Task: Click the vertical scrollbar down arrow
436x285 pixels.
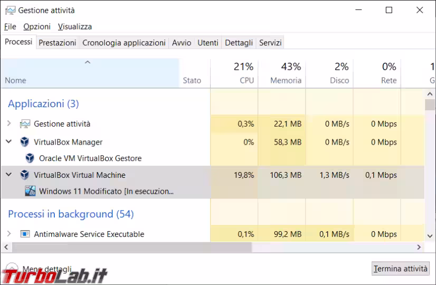Action: [430, 236]
